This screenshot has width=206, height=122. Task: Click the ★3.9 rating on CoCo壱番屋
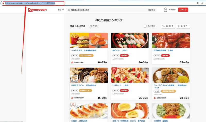[x=157, y=91]
